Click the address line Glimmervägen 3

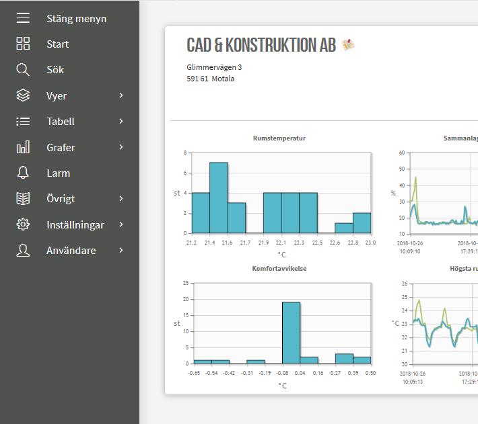214,67
